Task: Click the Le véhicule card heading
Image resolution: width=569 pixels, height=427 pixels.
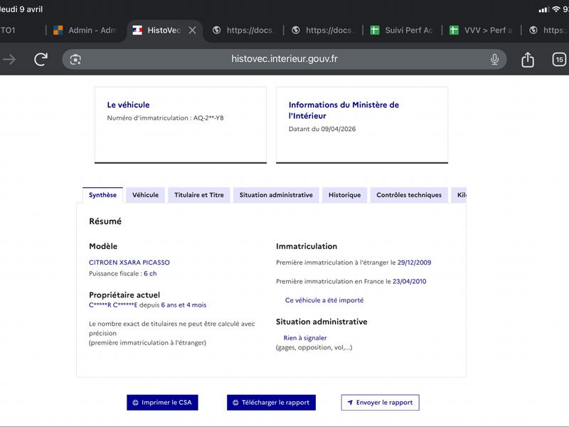Action: click(128, 105)
